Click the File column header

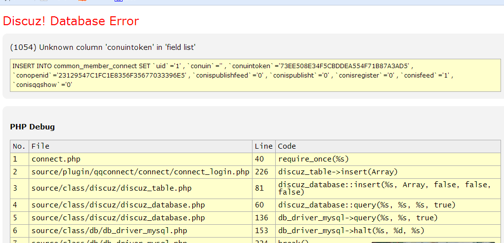coord(41,146)
